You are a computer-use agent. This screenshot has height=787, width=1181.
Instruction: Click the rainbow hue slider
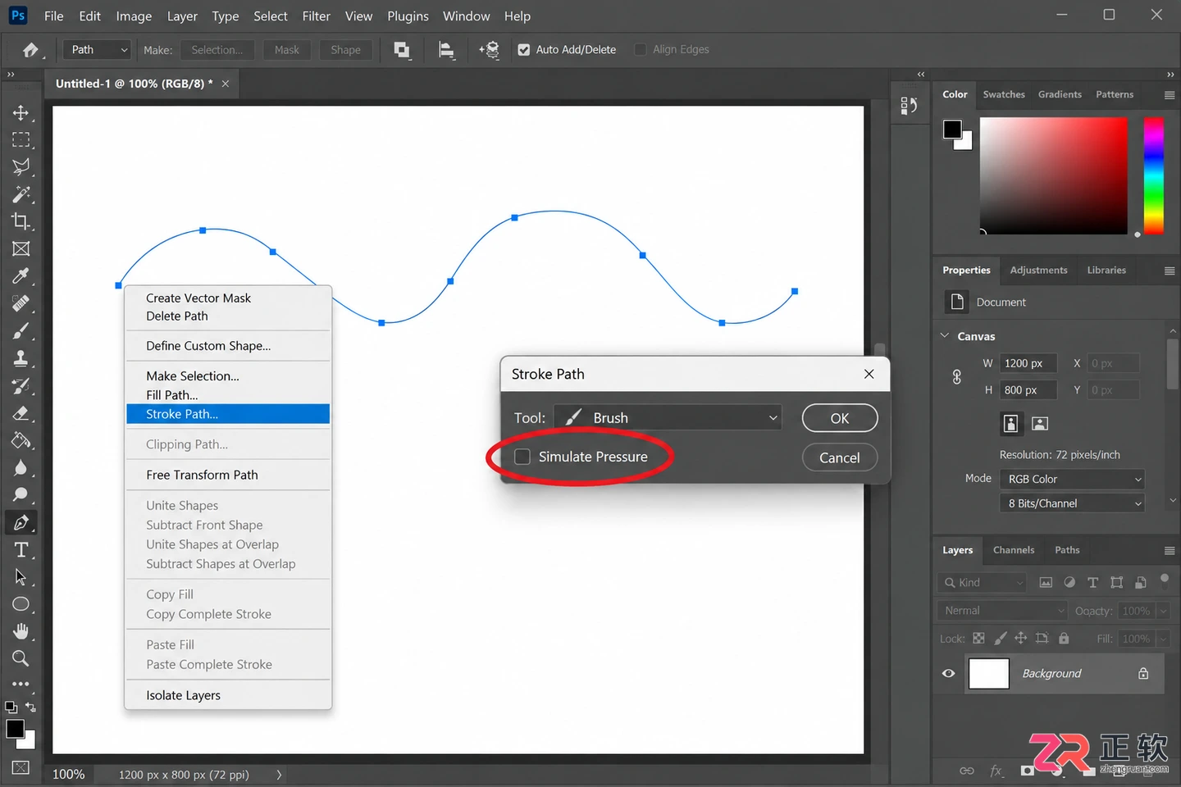(x=1154, y=175)
